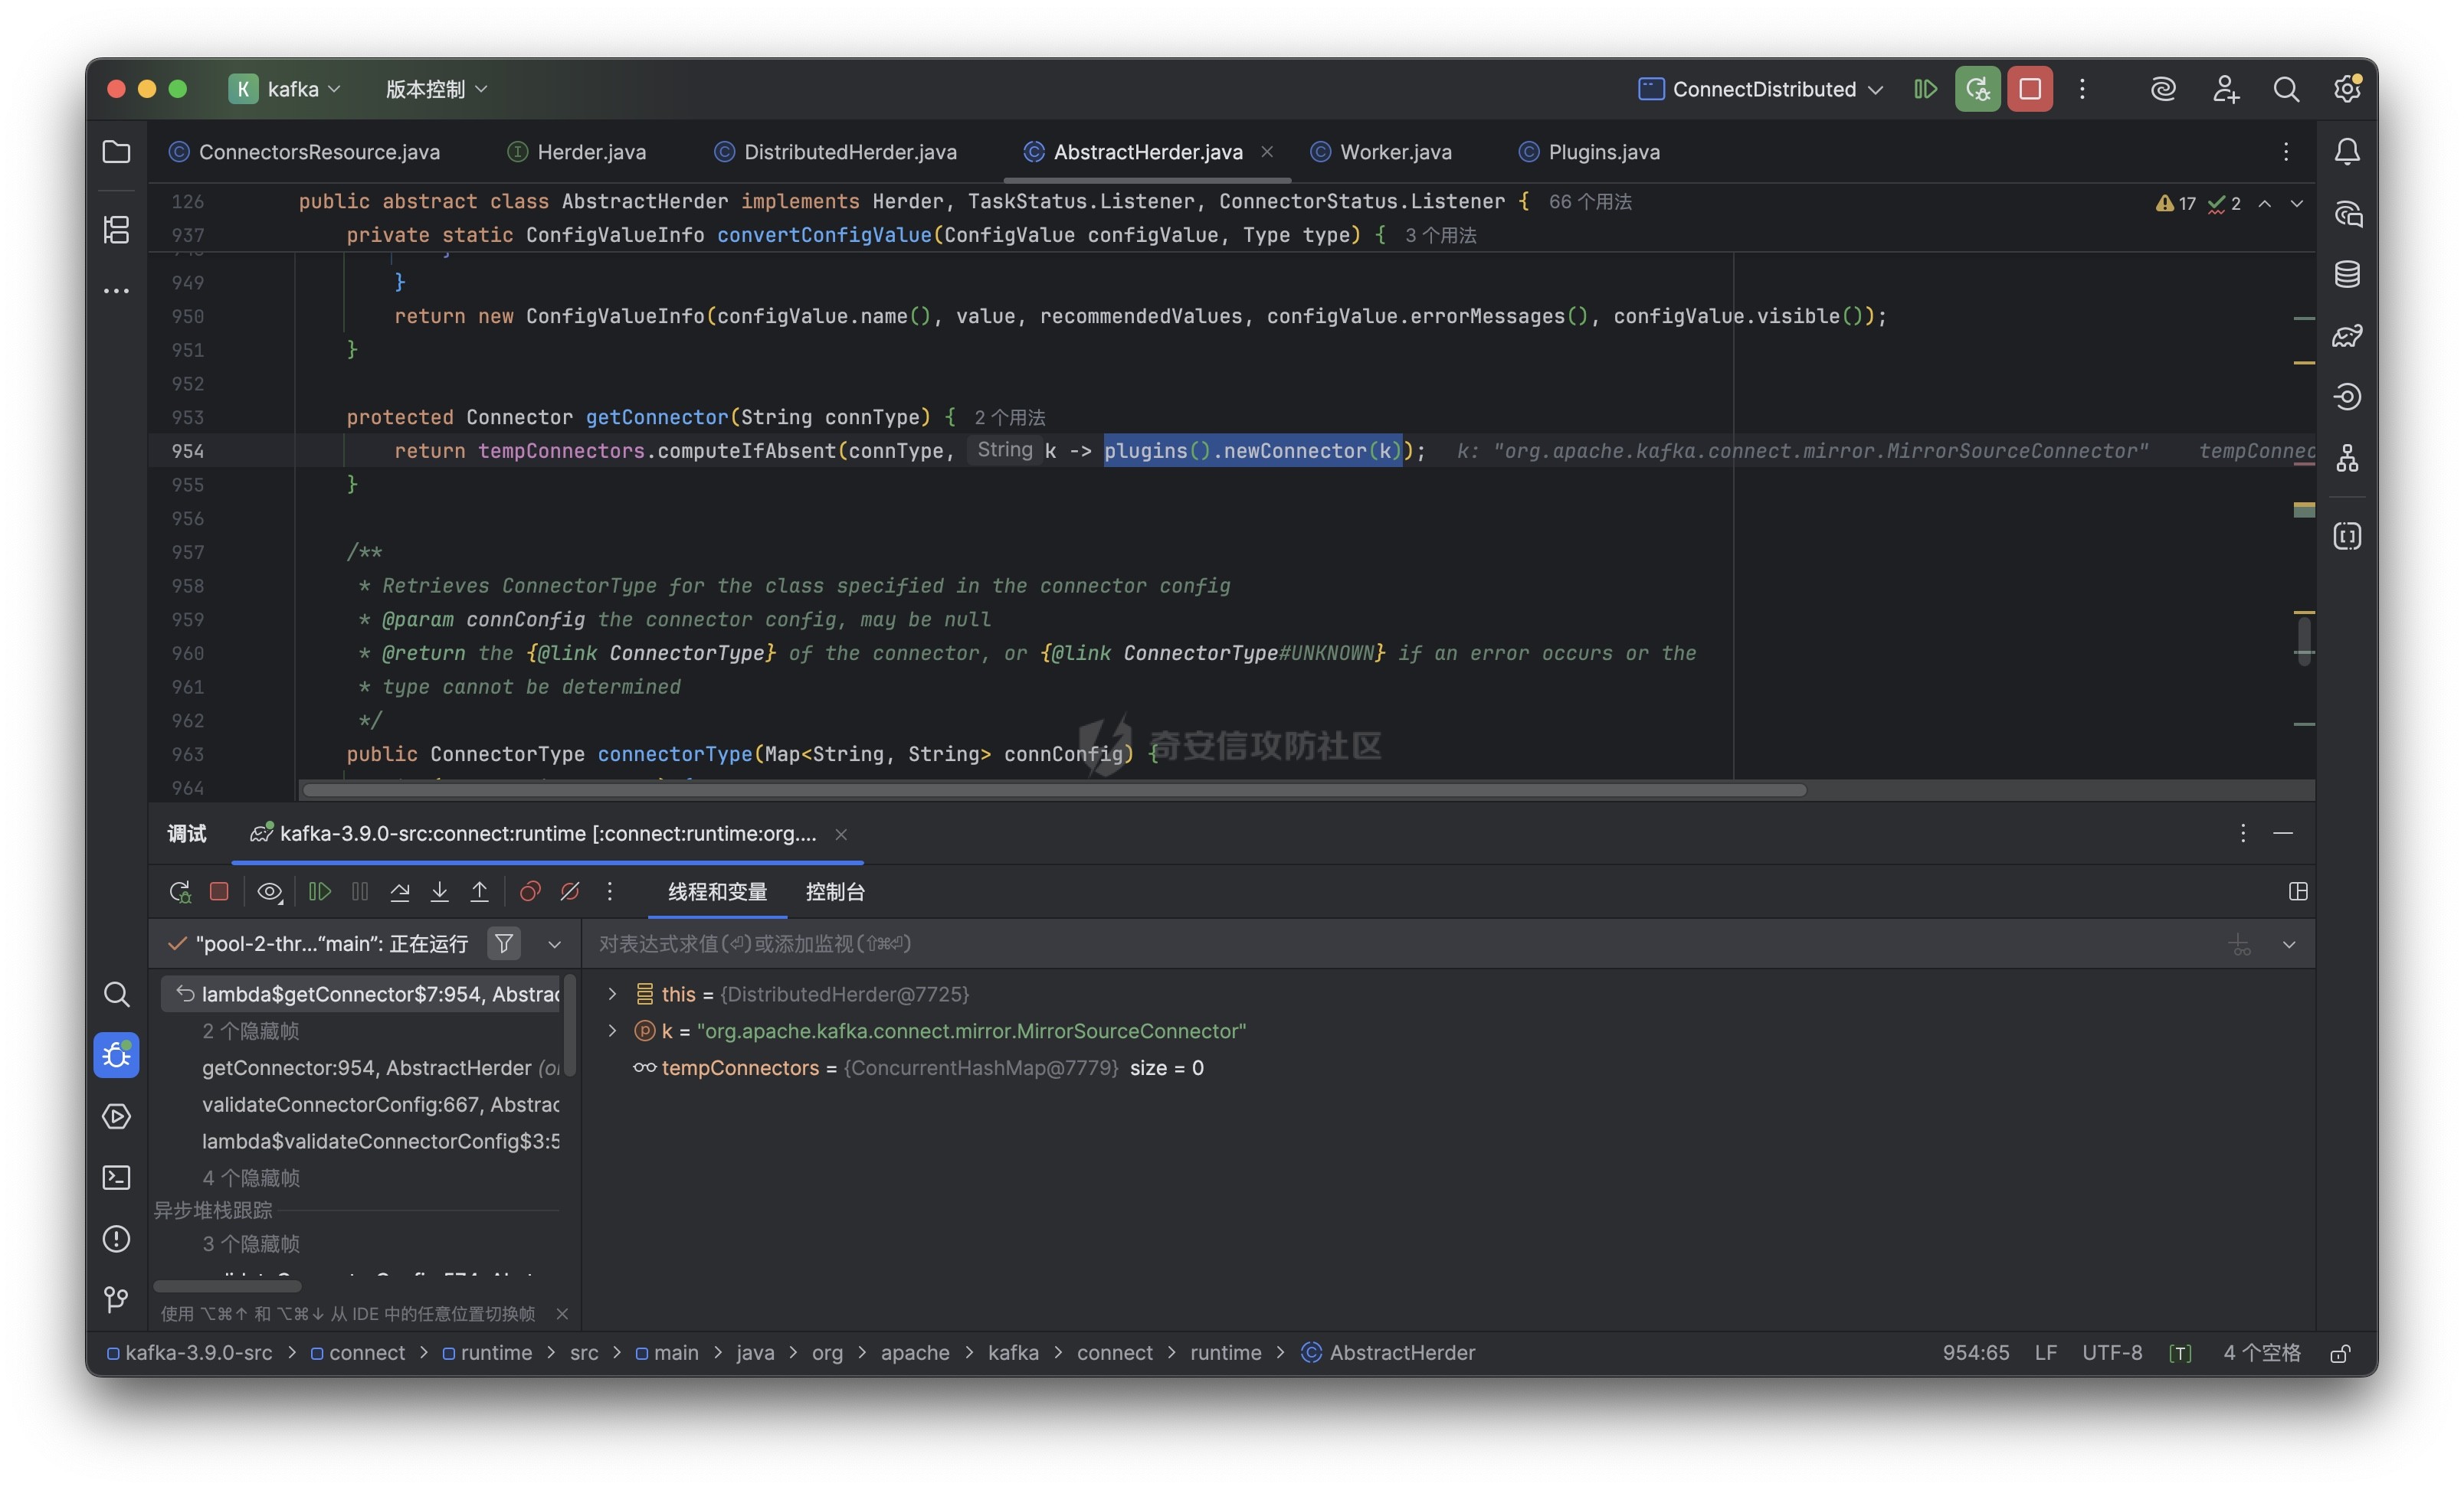
Task: Select the 线程和变量 tab
Action: coord(718,891)
